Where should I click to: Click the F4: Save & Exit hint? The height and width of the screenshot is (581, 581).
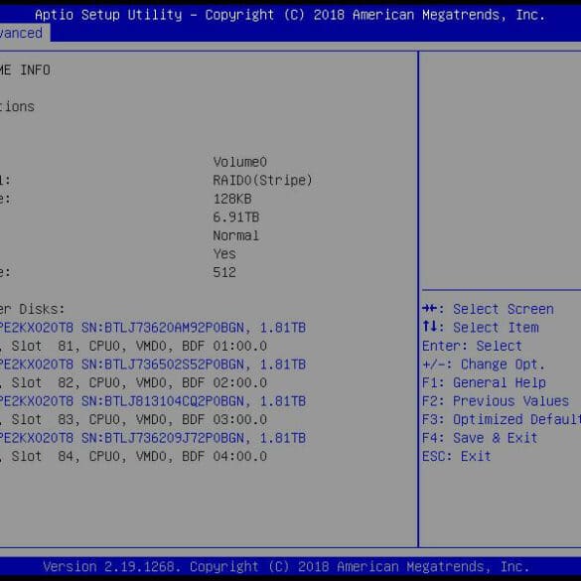click(x=480, y=438)
